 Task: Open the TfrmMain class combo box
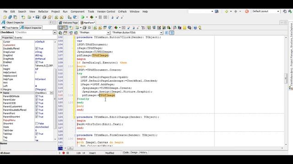(x=108, y=33)
